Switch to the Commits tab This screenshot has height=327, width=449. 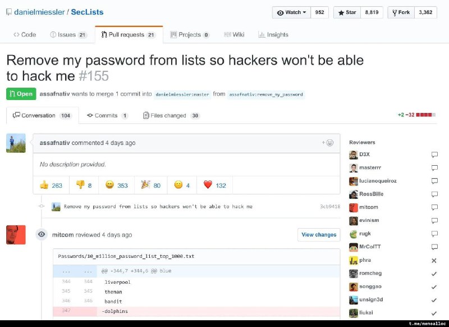(x=107, y=116)
